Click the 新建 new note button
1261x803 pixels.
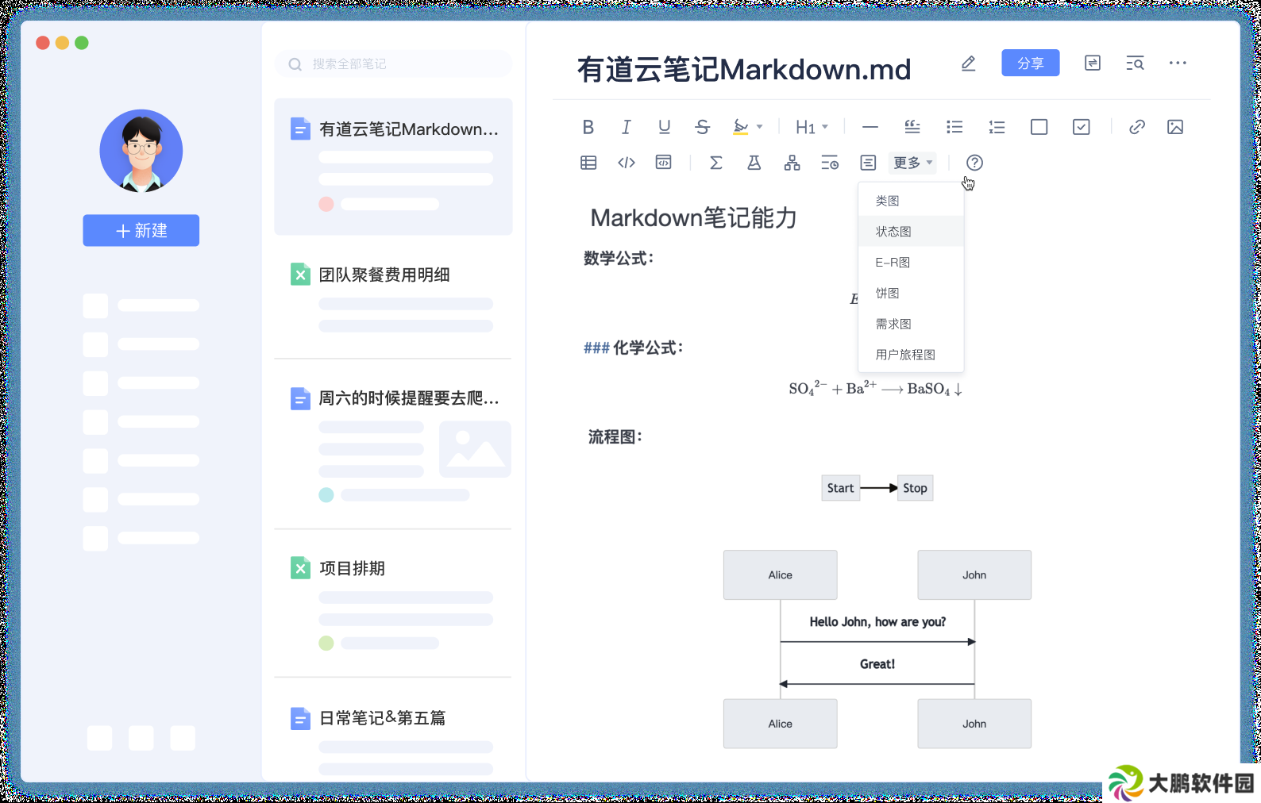point(141,230)
